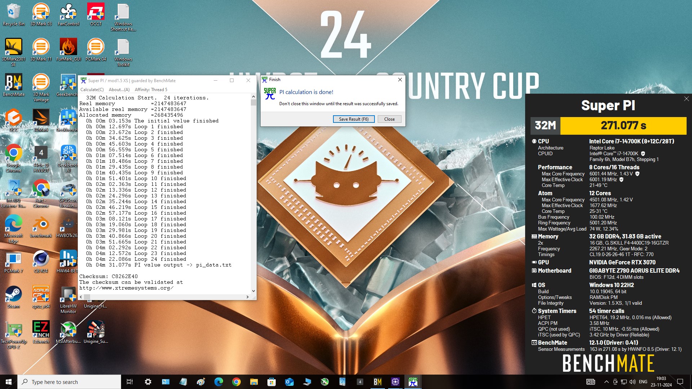Launch cpuz_x64 shortcut
Image resolution: width=692 pixels, height=389 pixels.
pos(41,297)
